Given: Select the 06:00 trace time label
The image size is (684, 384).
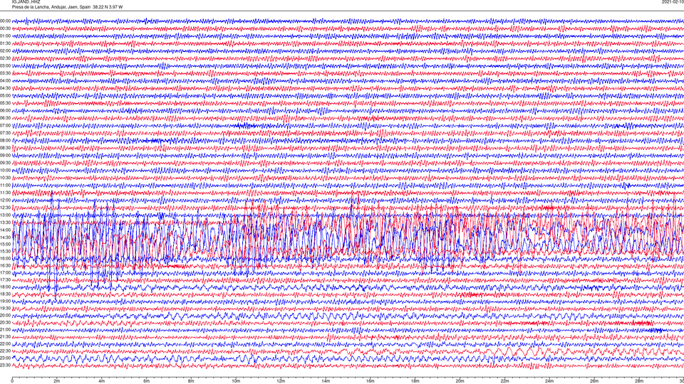Looking at the screenshot, I should click(x=5, y=111).
